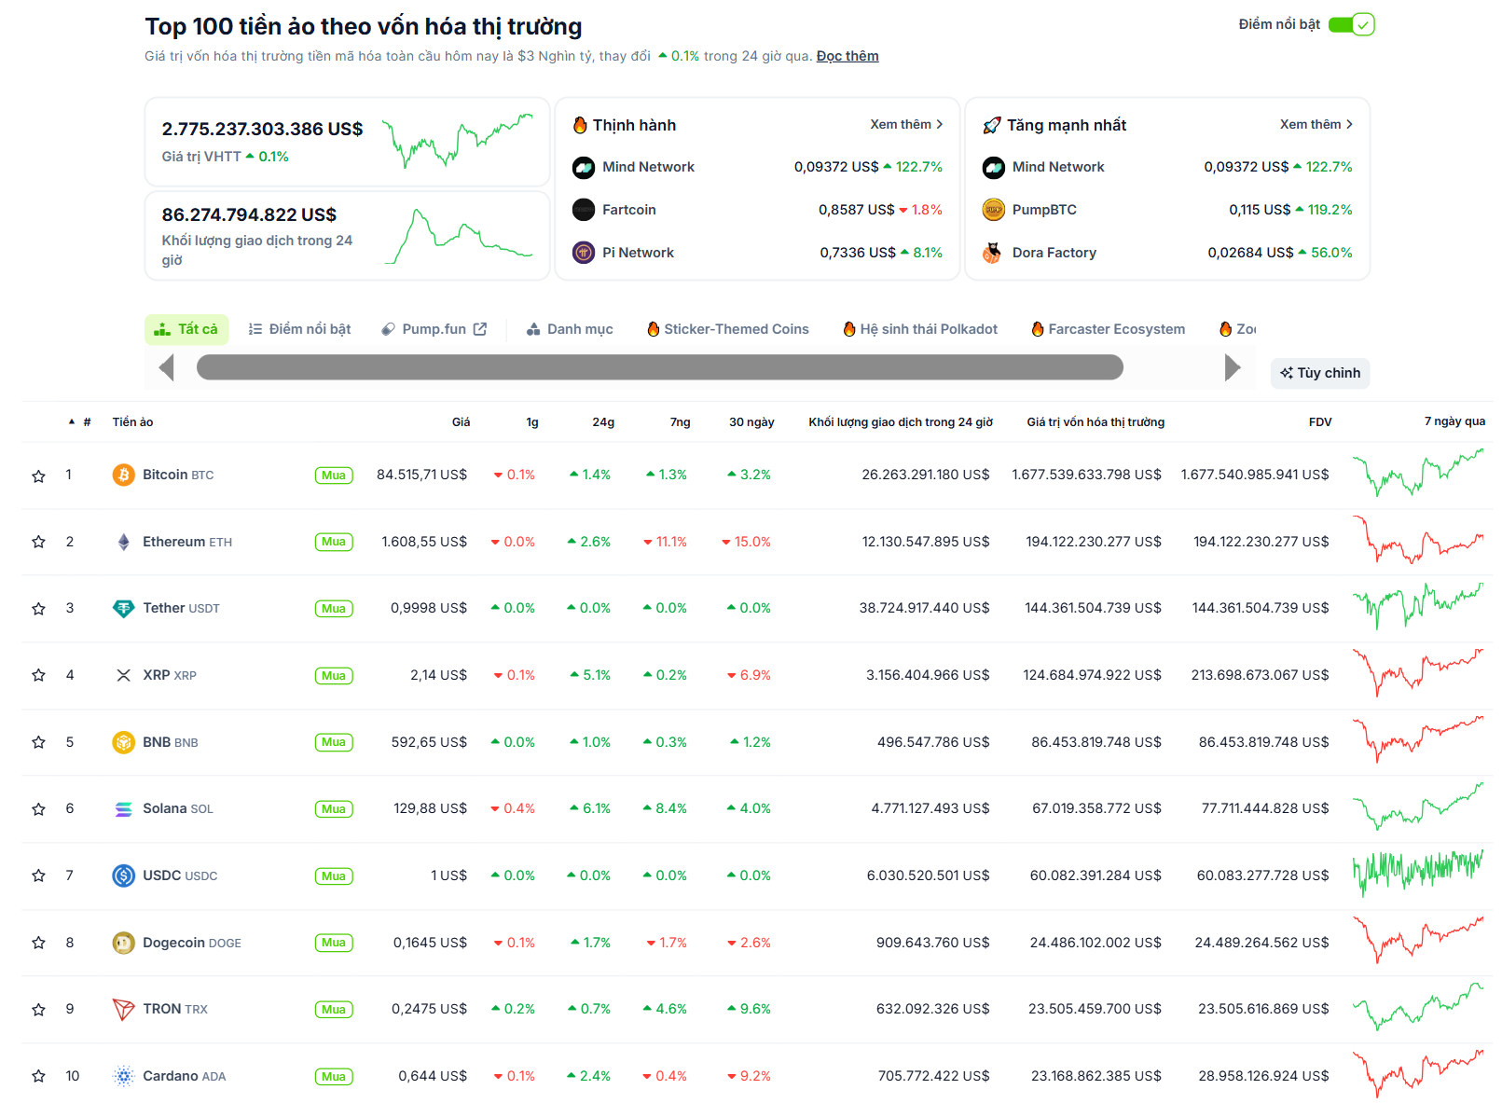Open the Pump.fun tab
Viewport: 1502px width, 1103px height.
[x=434, y=329]
